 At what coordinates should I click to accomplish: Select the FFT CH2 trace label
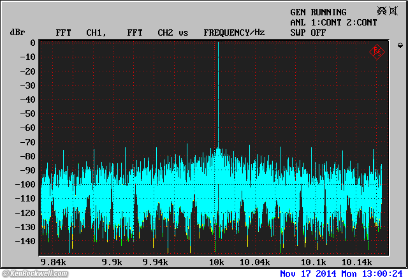(x=150, y=33)
